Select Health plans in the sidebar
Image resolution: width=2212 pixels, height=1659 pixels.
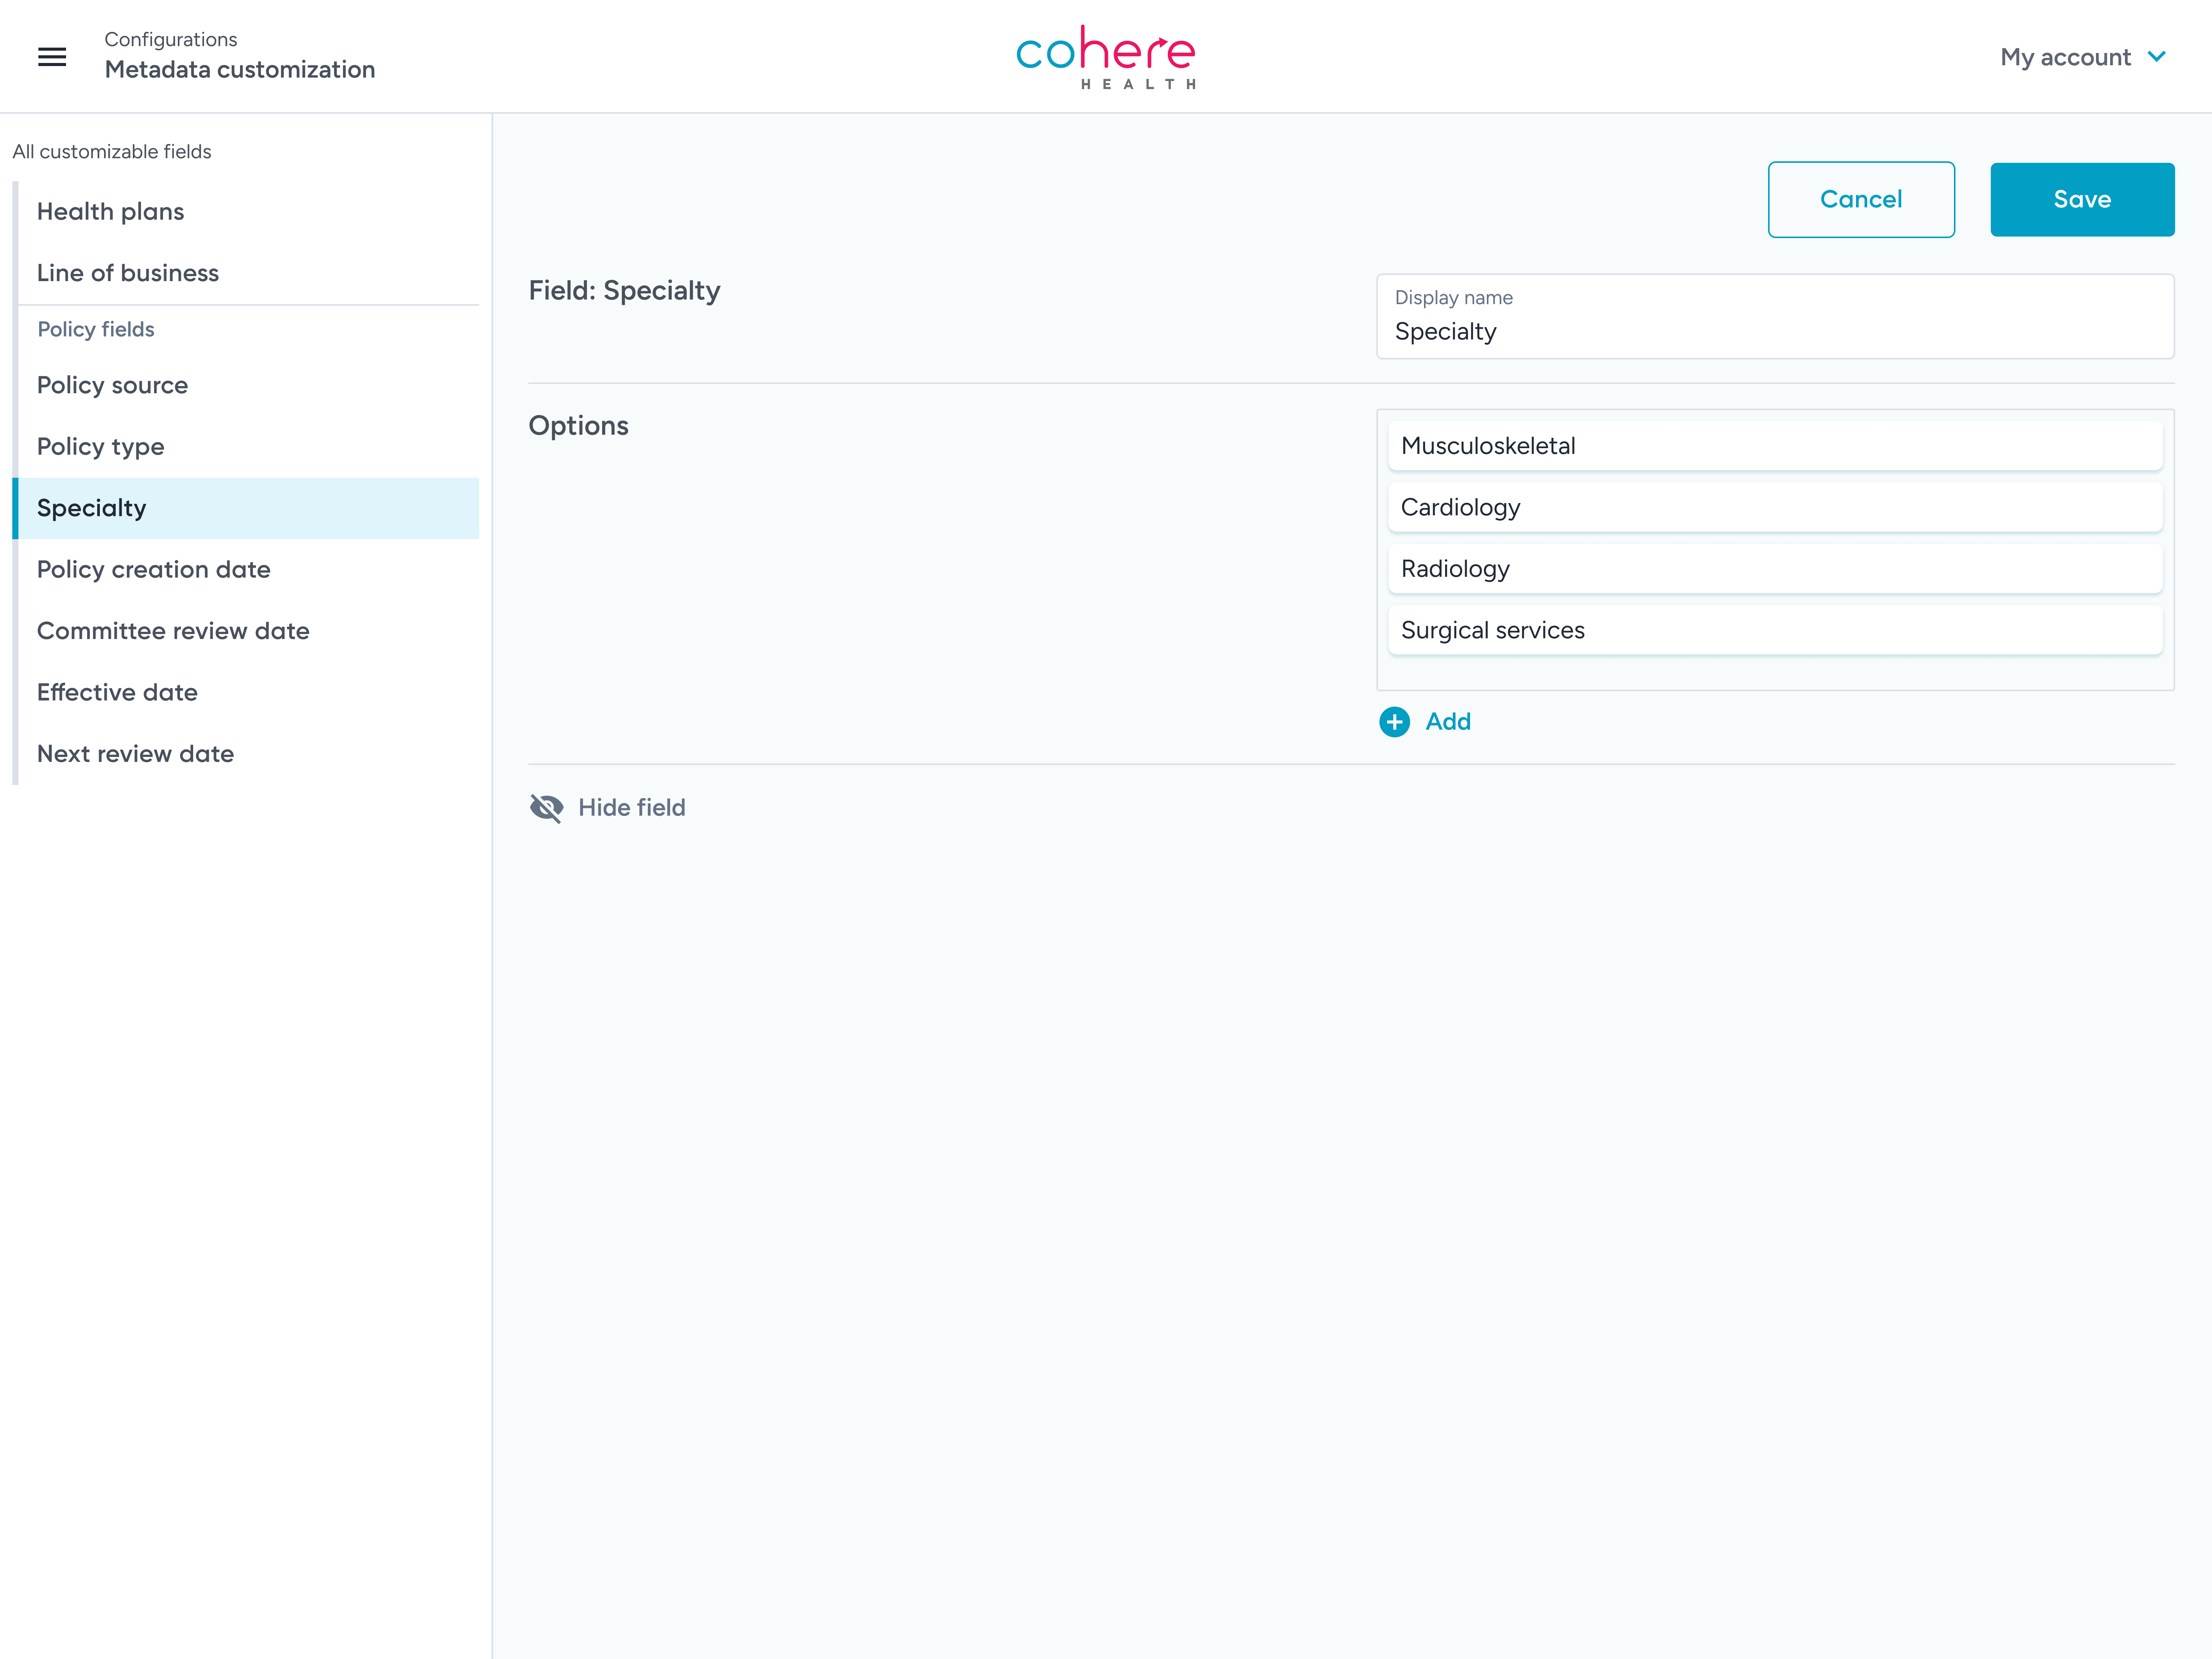[x=248, y=212]
